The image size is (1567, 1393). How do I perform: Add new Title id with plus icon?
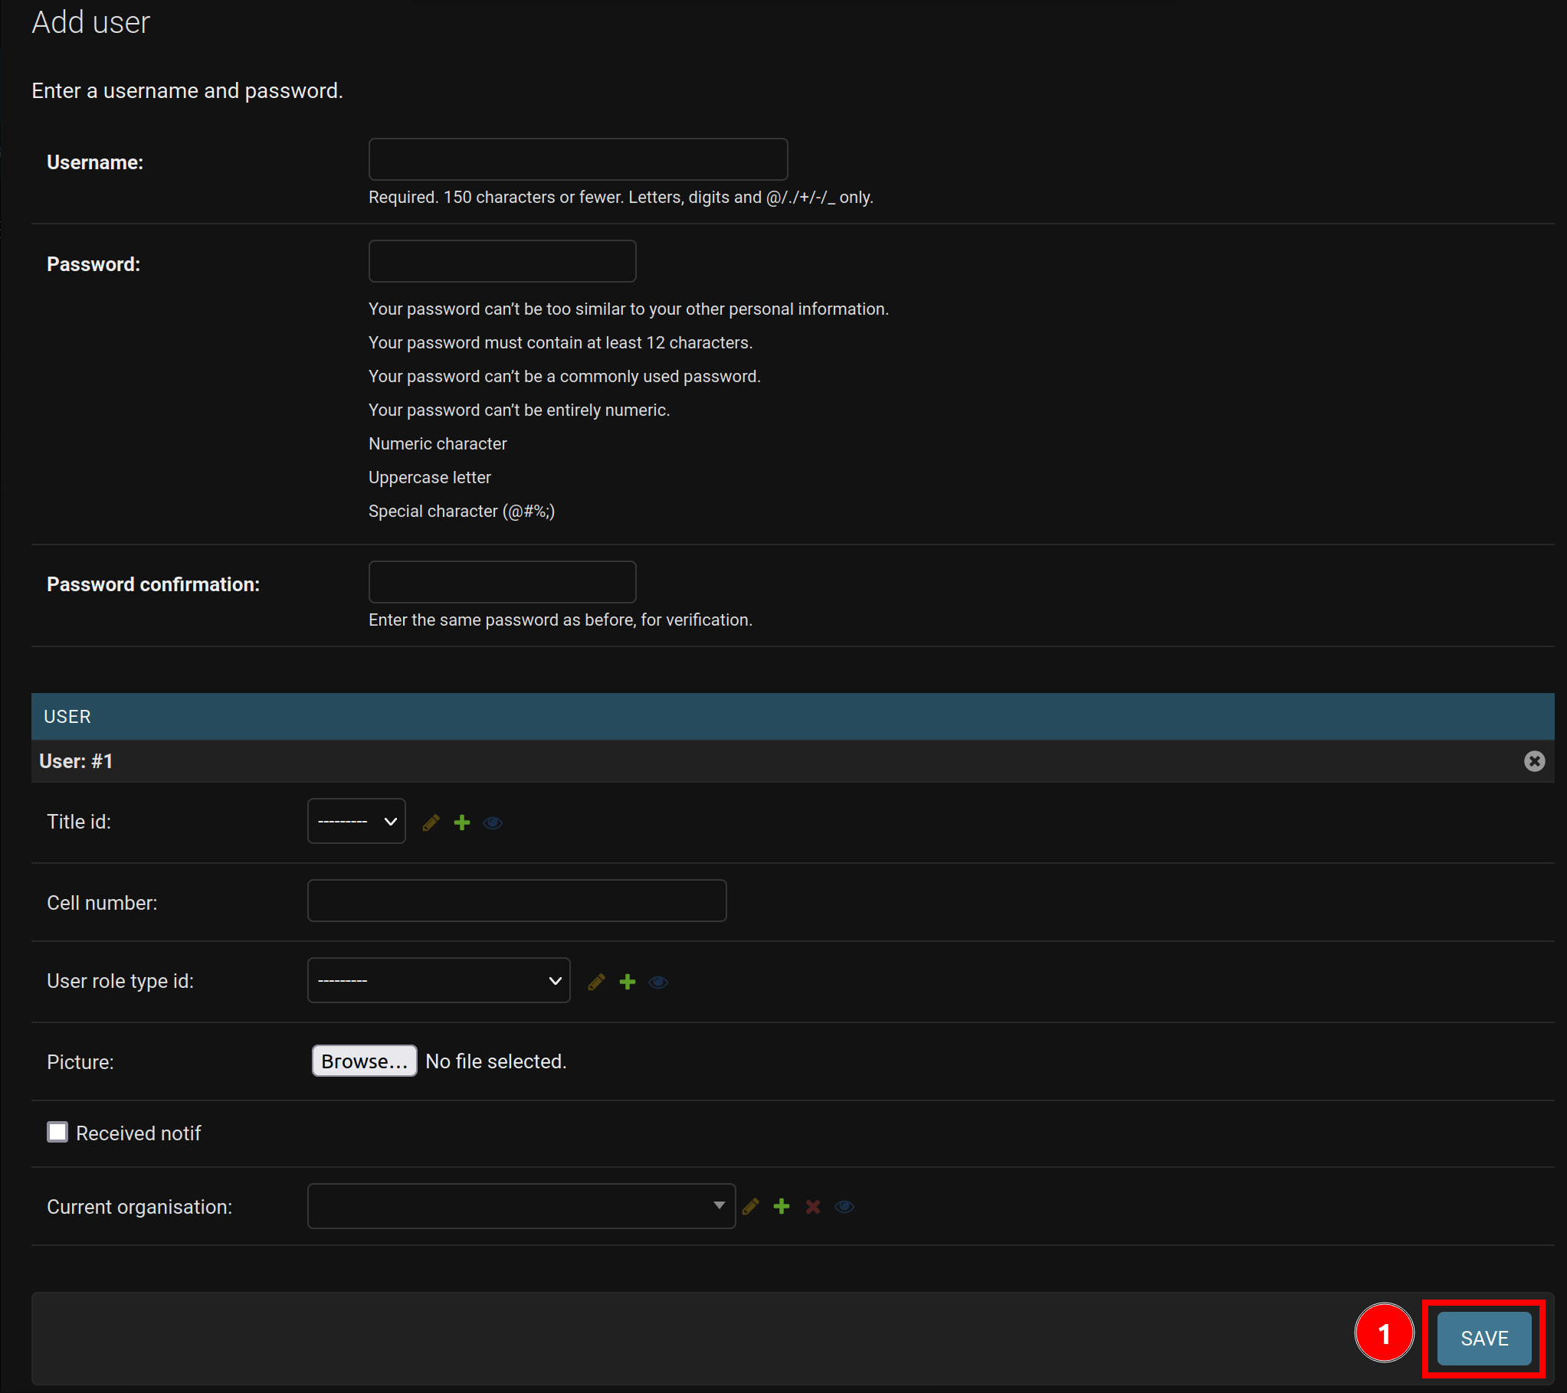pos(461,822)
